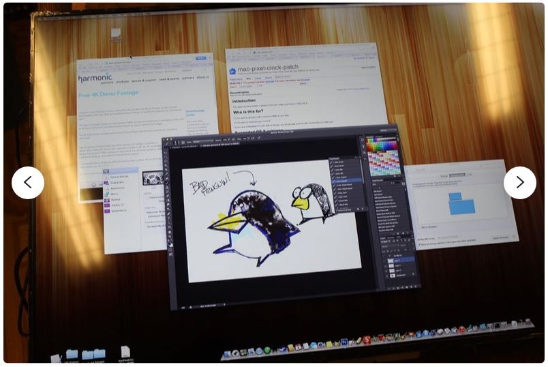The width and height of the screenshot is (548, 367).
Task: Open the drive icon at desktop top
Action: point(116,33)
